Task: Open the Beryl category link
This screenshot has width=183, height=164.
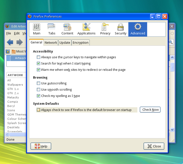Action: tap(11, 106)
